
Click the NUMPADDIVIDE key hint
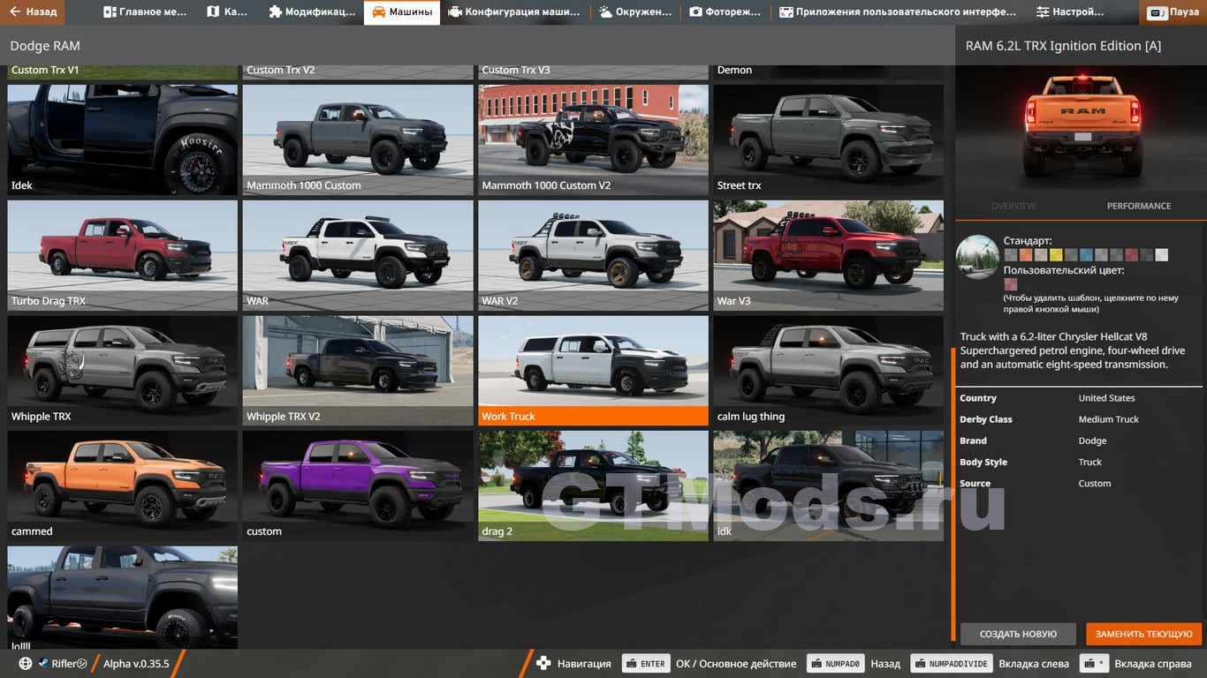point(952,664)
